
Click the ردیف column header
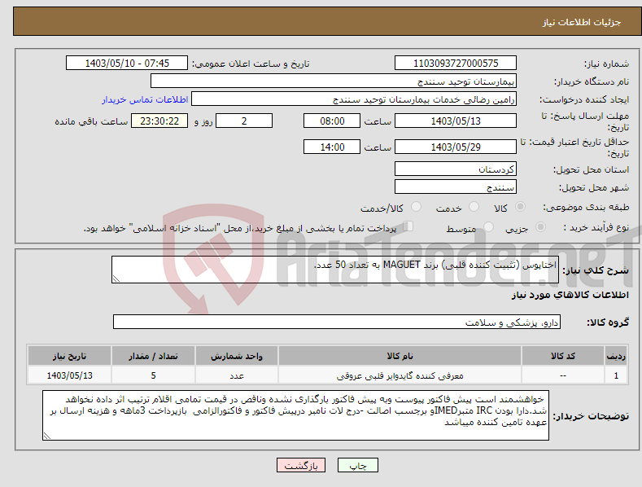[x=616, y=356]
